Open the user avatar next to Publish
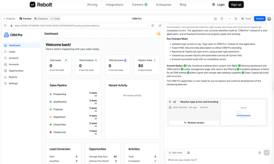The height and width of the screenshot is (164, 274). pos(269,19)
